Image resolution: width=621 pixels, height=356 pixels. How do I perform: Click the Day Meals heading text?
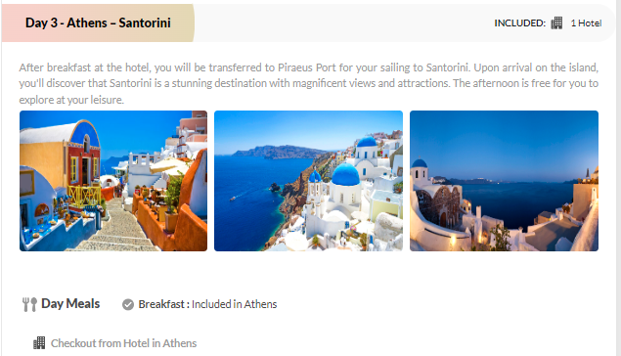point(70,304)
